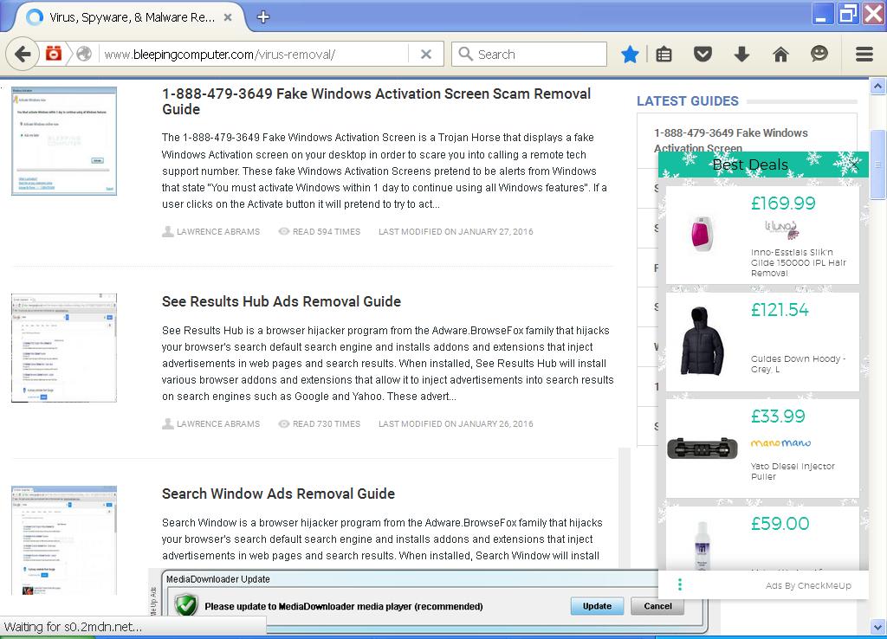Click Update in the MediaDownloader popup
887x639 pixels.
[597, 606]
